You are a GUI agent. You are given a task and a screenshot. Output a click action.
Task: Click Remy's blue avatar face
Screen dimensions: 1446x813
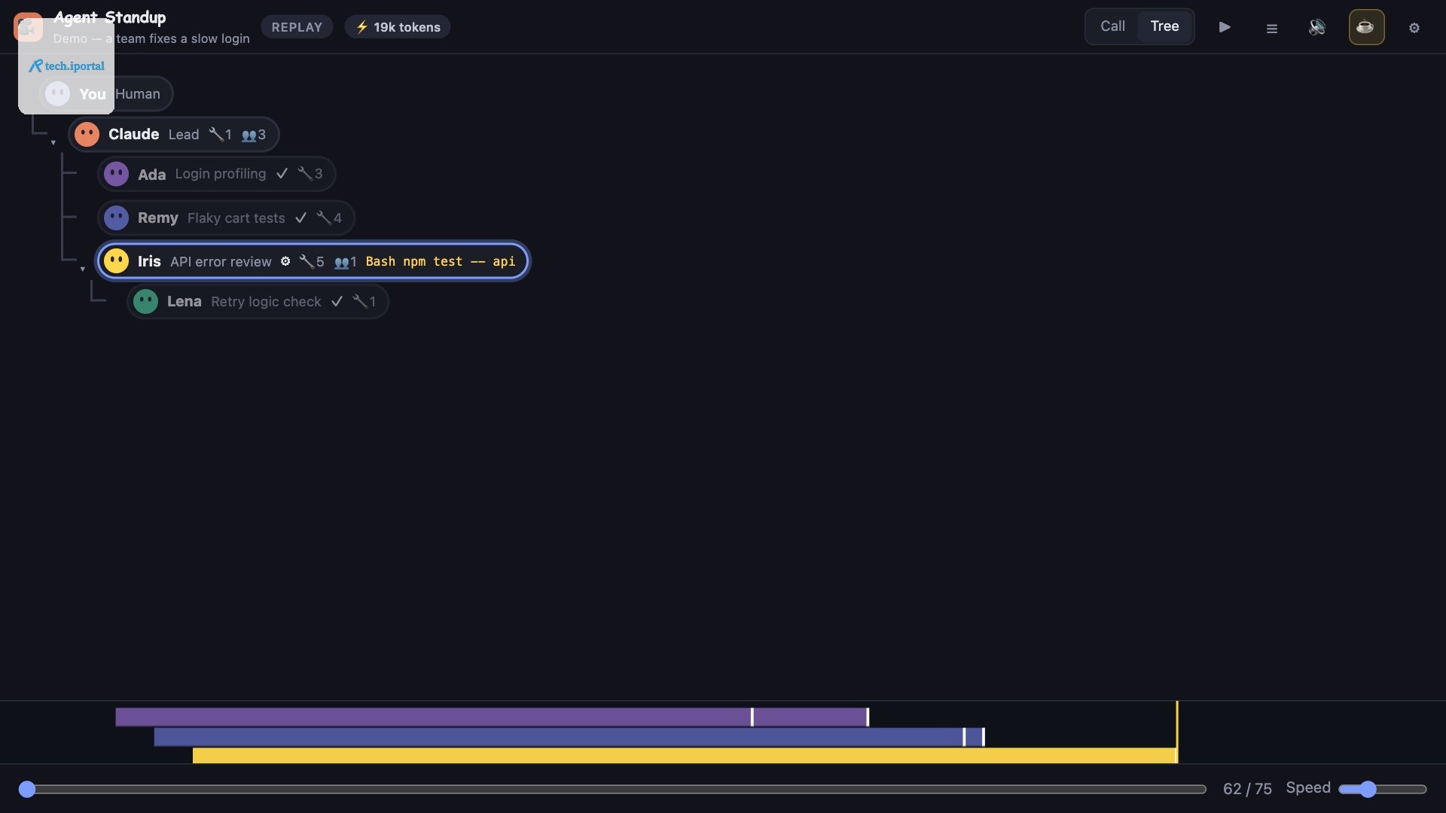pos(116,218)
